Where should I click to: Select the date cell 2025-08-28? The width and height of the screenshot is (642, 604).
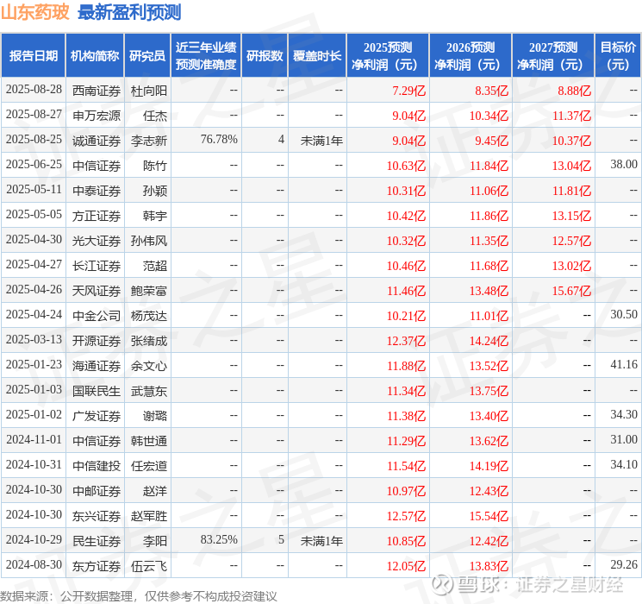click(34, 90)
